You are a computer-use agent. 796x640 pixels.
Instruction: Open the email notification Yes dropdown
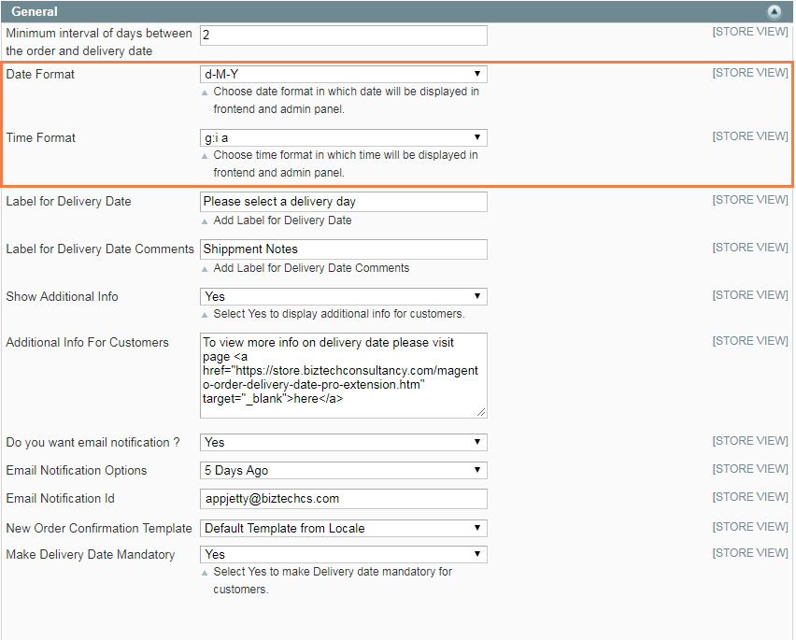[x=343, y=442]
